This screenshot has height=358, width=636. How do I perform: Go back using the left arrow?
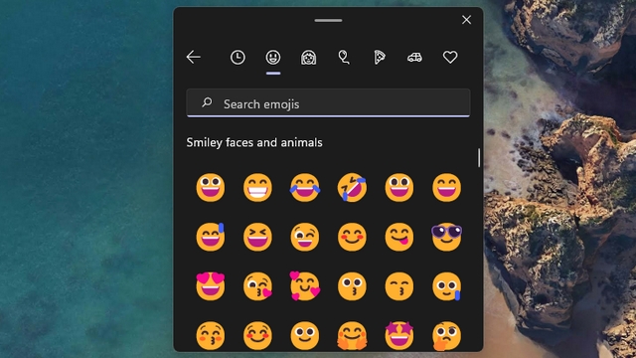[194, 58]
